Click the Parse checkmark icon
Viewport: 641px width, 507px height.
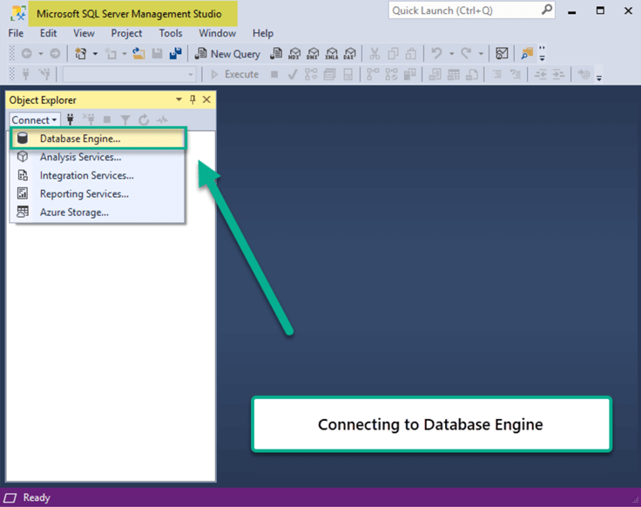click(x=293, y=74)
